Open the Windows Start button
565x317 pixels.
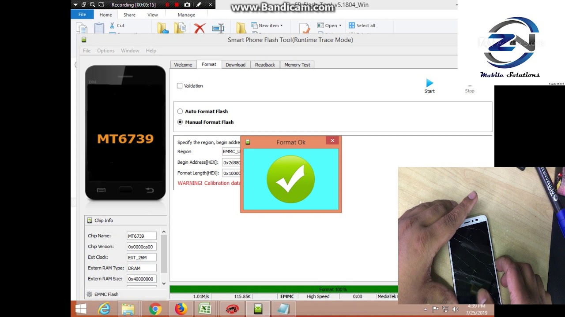(81, 309)
